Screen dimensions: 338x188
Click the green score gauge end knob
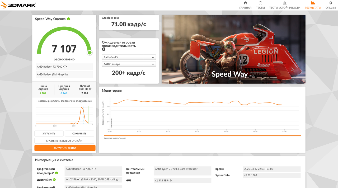pos(90,53)
